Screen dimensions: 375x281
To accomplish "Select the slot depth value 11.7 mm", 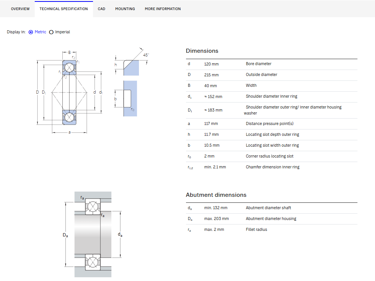I will pos(211,134).
